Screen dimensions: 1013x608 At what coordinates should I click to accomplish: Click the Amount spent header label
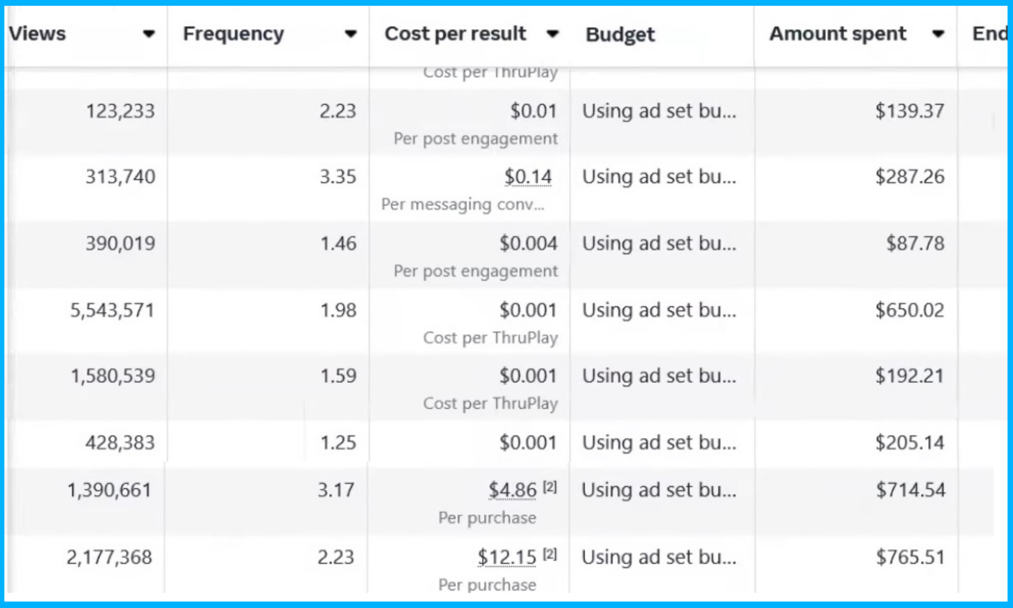pyautogui.click(x=838, y=34)
